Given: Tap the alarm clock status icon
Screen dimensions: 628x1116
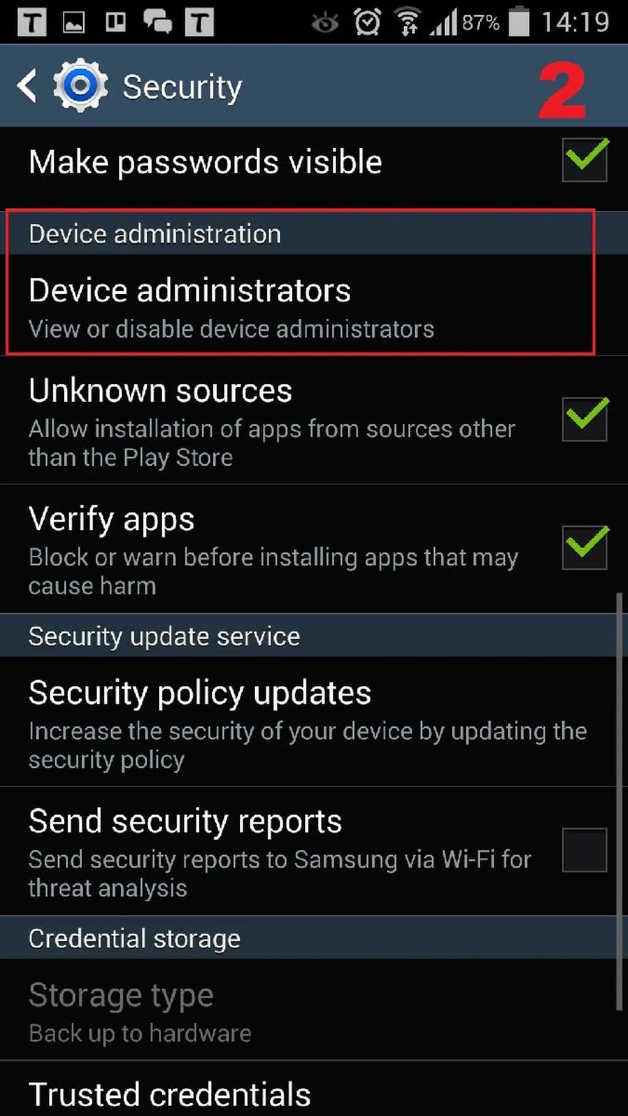Looking at the screenshot, I should [367, 23].
